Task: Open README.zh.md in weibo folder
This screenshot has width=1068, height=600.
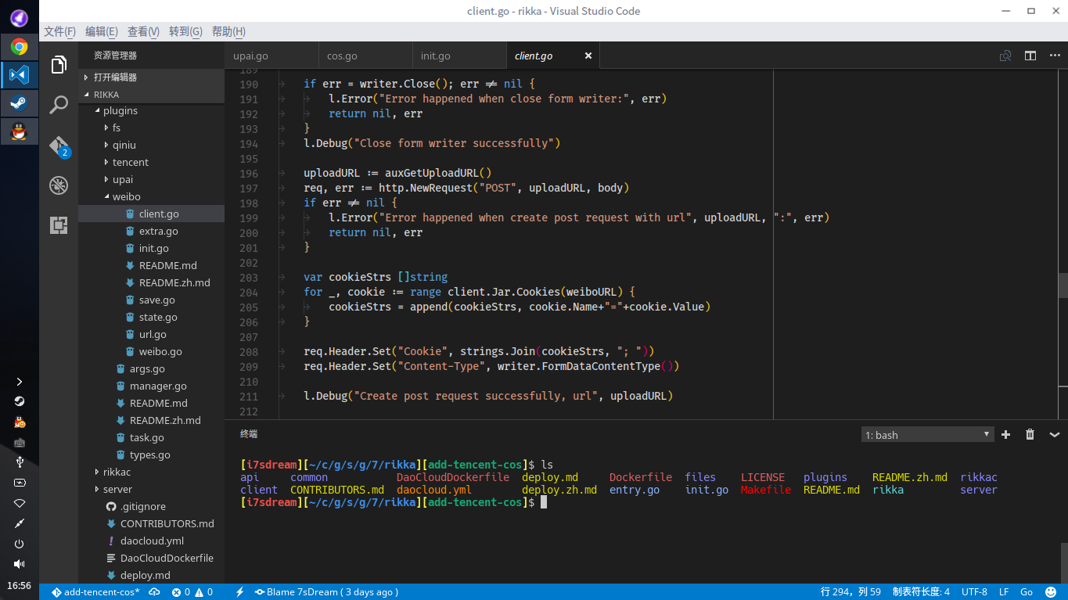Action: [151, 282]
